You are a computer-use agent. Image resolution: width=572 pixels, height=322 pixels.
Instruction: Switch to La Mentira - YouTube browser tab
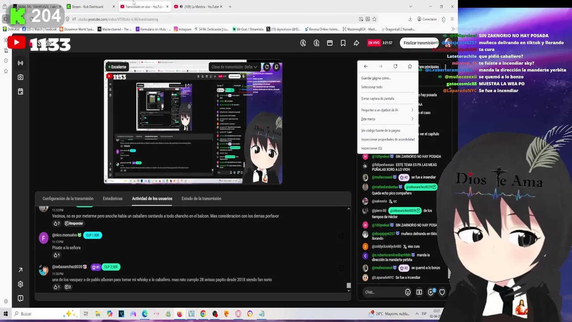tap(198, 7)
